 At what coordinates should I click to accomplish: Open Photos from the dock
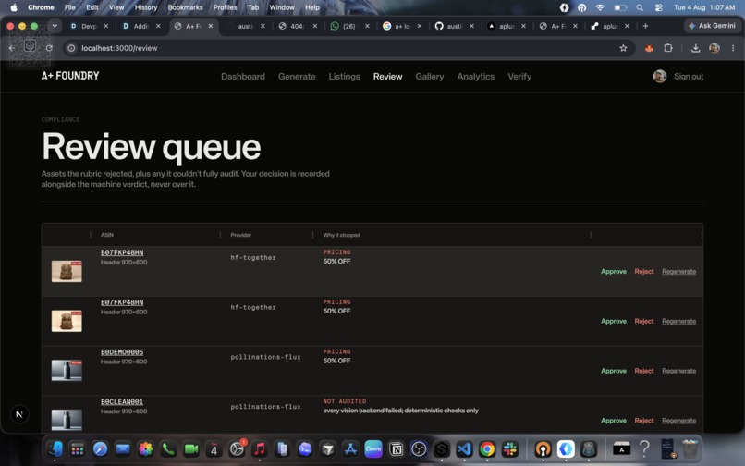pos(145,448)
